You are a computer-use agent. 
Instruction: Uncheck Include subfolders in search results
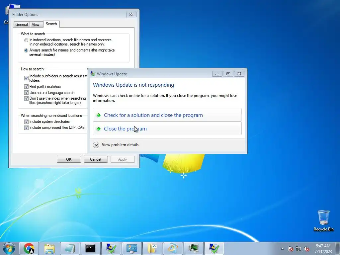27,78
